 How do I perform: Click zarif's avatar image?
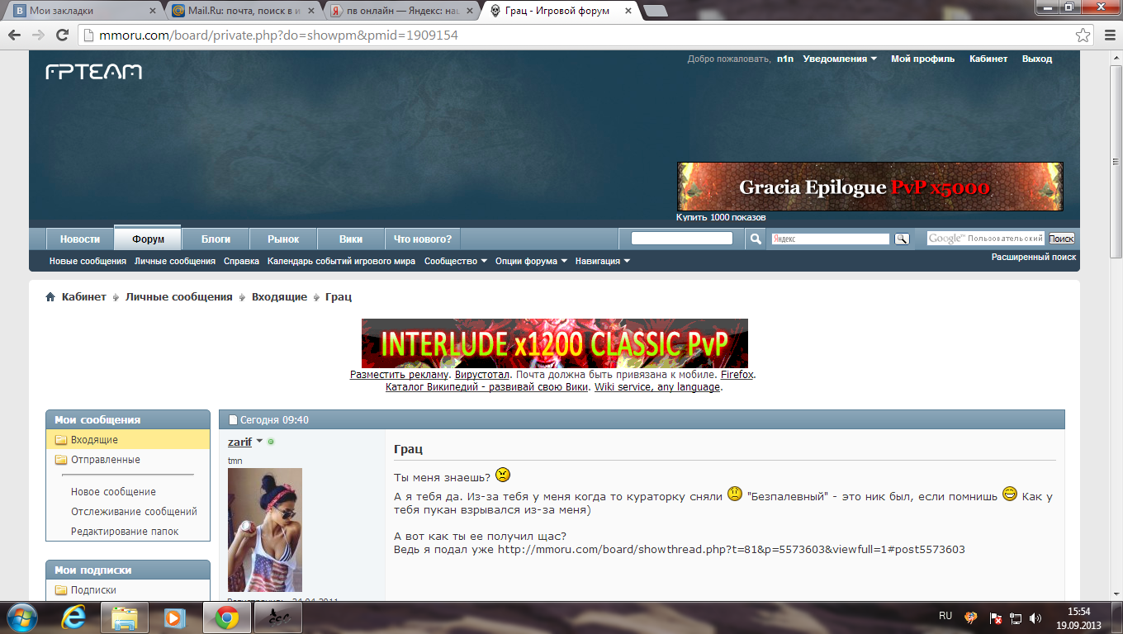click(x=265, y=530)
